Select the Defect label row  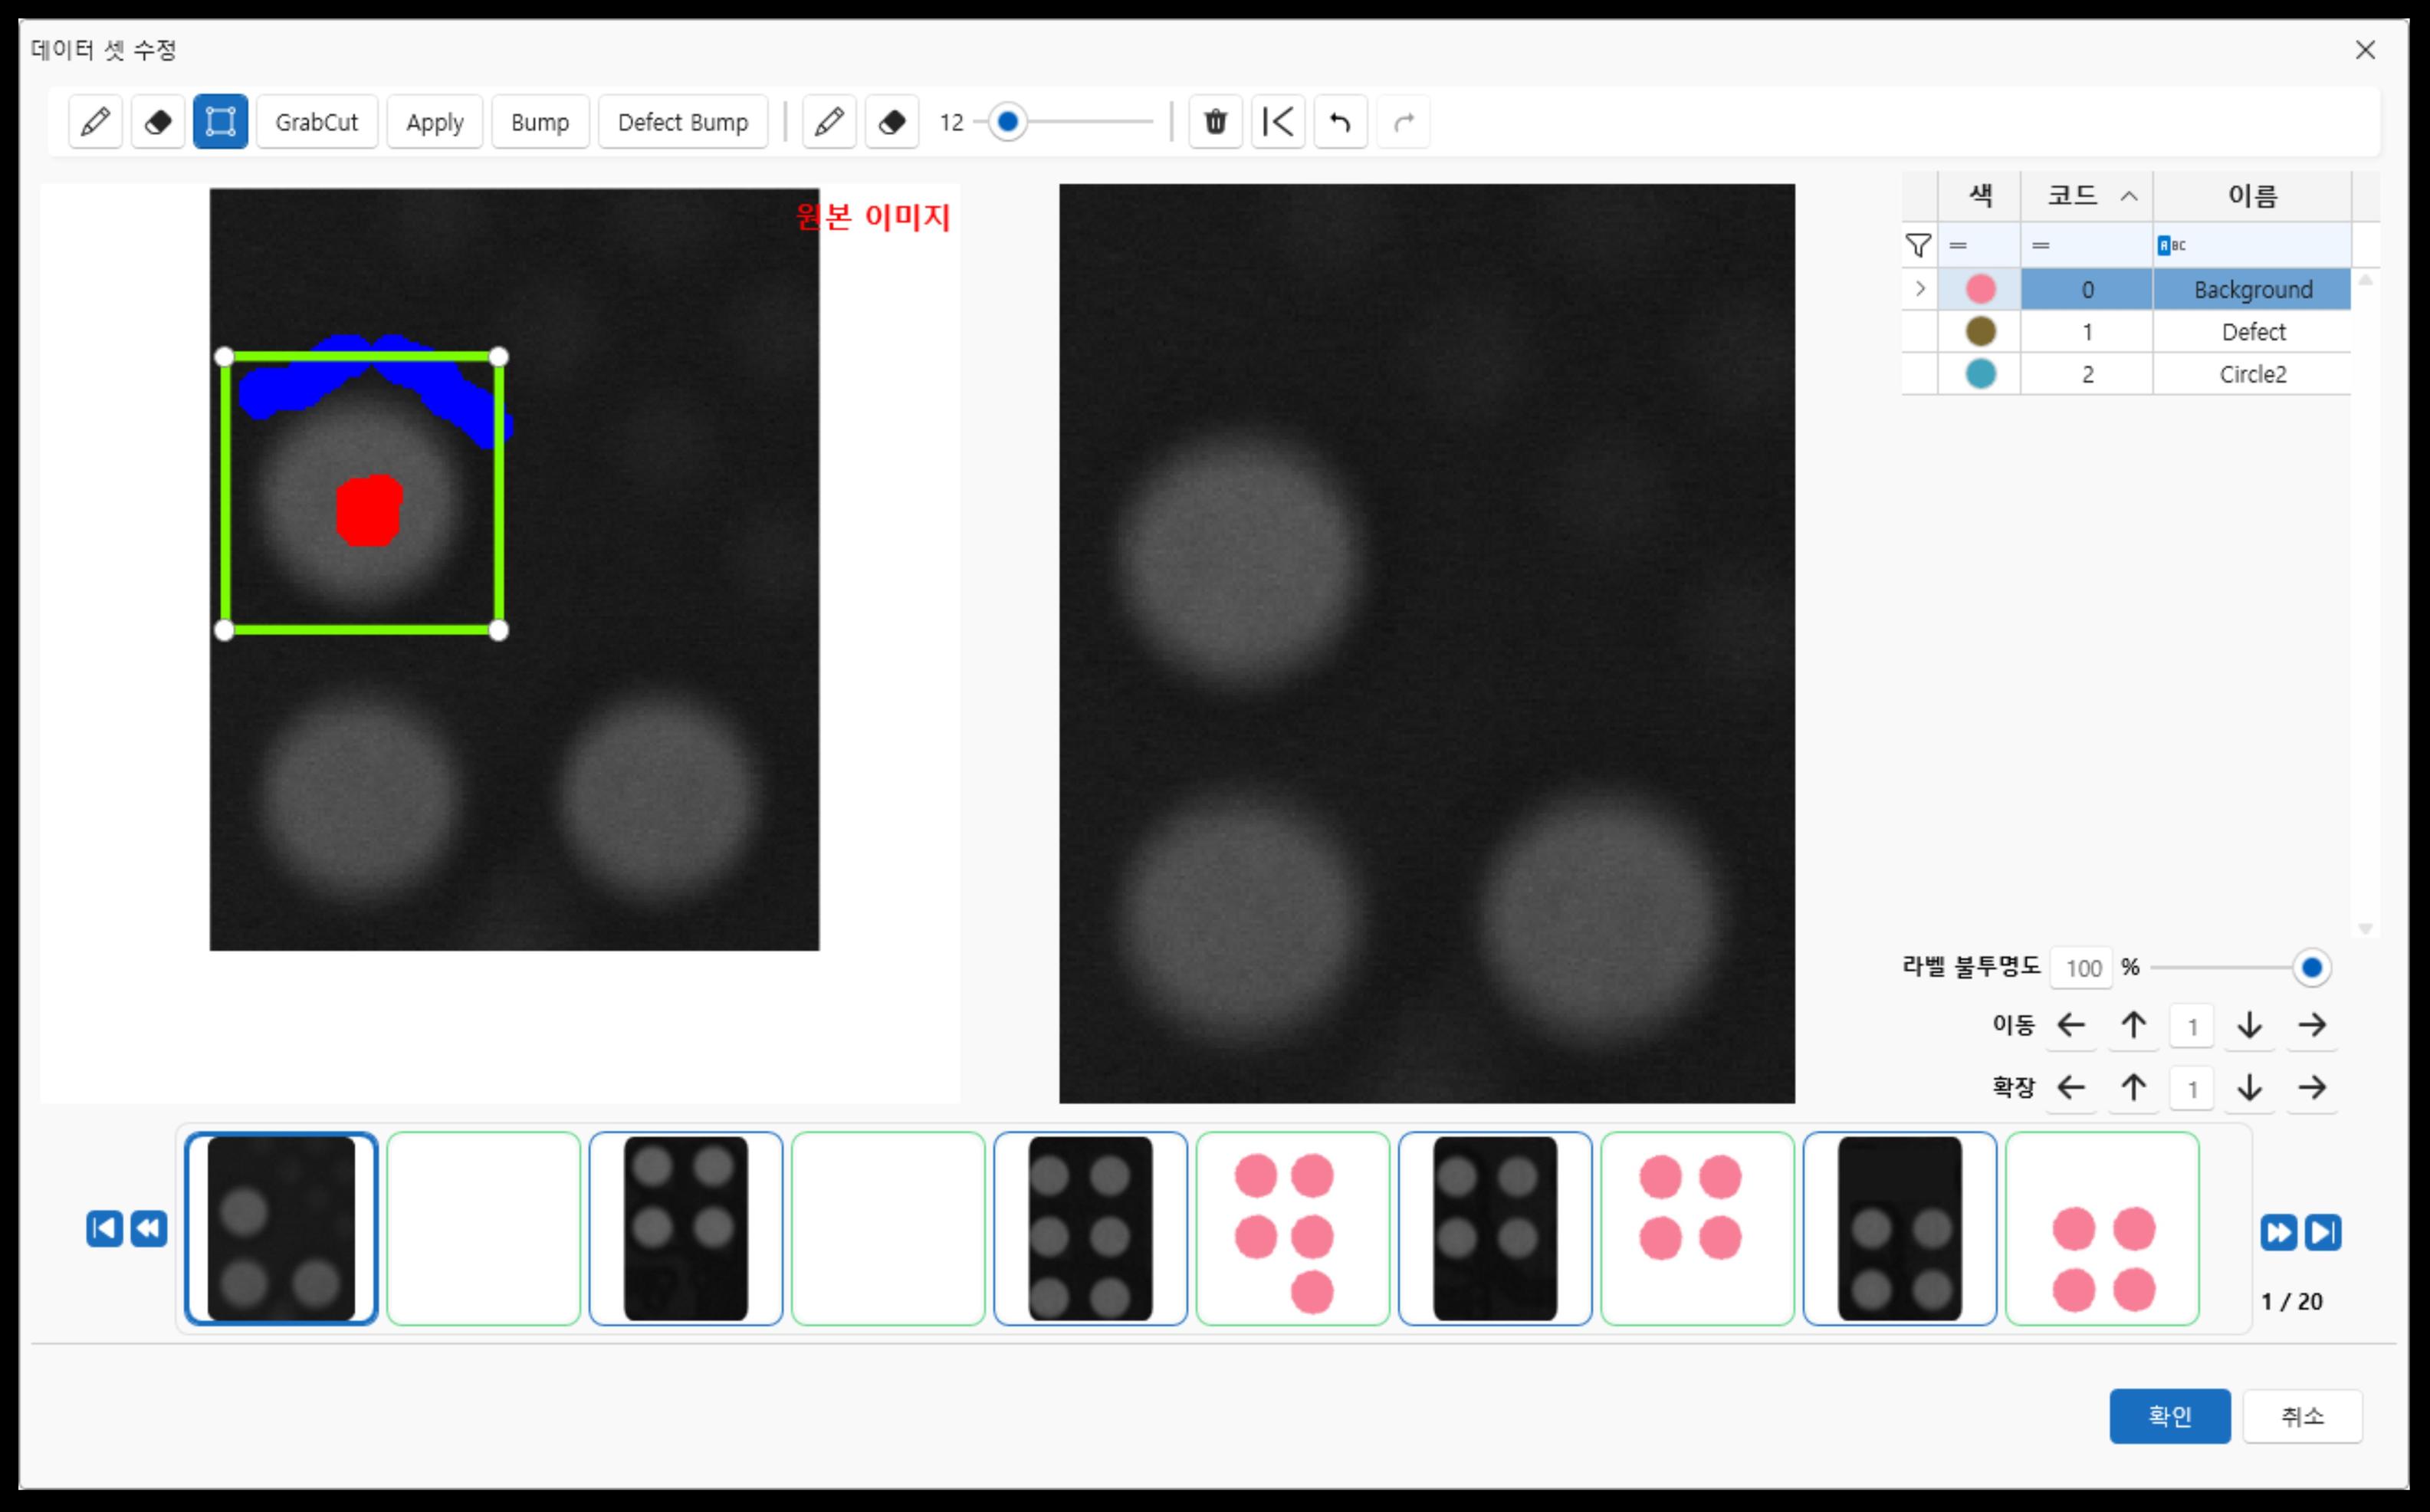pos(2252,332)
